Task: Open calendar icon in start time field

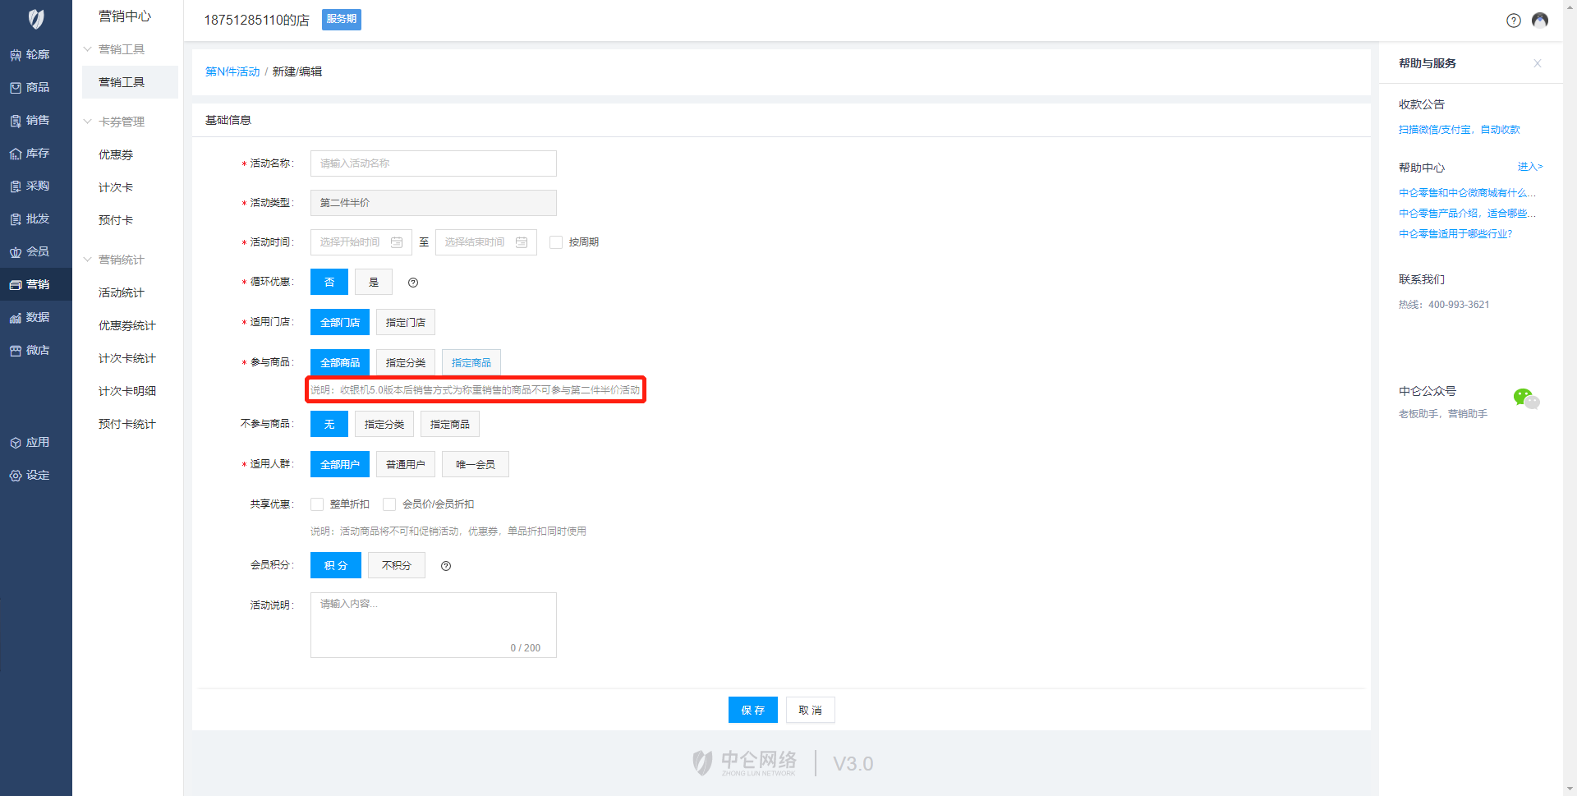Action: click(x=397, y=242)
